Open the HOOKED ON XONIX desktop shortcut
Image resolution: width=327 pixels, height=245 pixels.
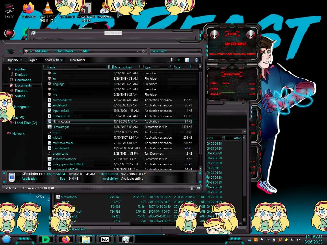86,12
